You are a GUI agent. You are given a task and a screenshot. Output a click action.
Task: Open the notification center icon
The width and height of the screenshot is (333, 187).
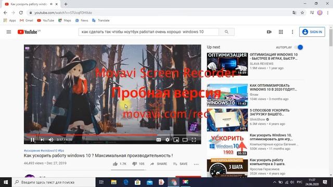[325, 182]
